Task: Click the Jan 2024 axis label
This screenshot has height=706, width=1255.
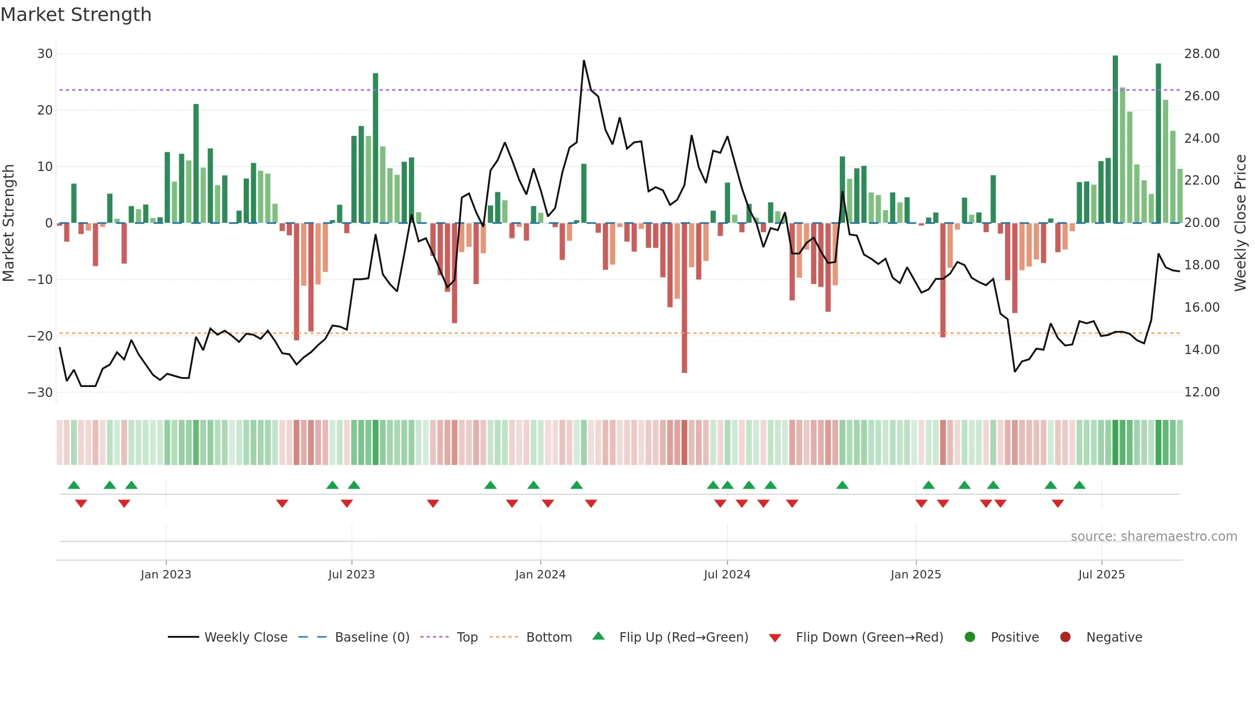Action: click(x=540, y=574)
